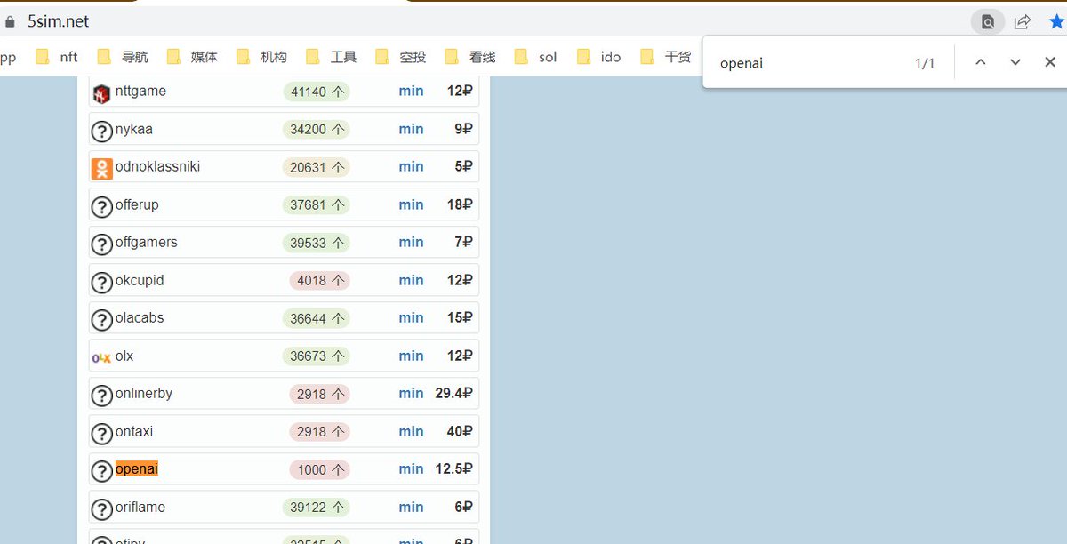Click the min label in the offgamers row

[411, 242]
